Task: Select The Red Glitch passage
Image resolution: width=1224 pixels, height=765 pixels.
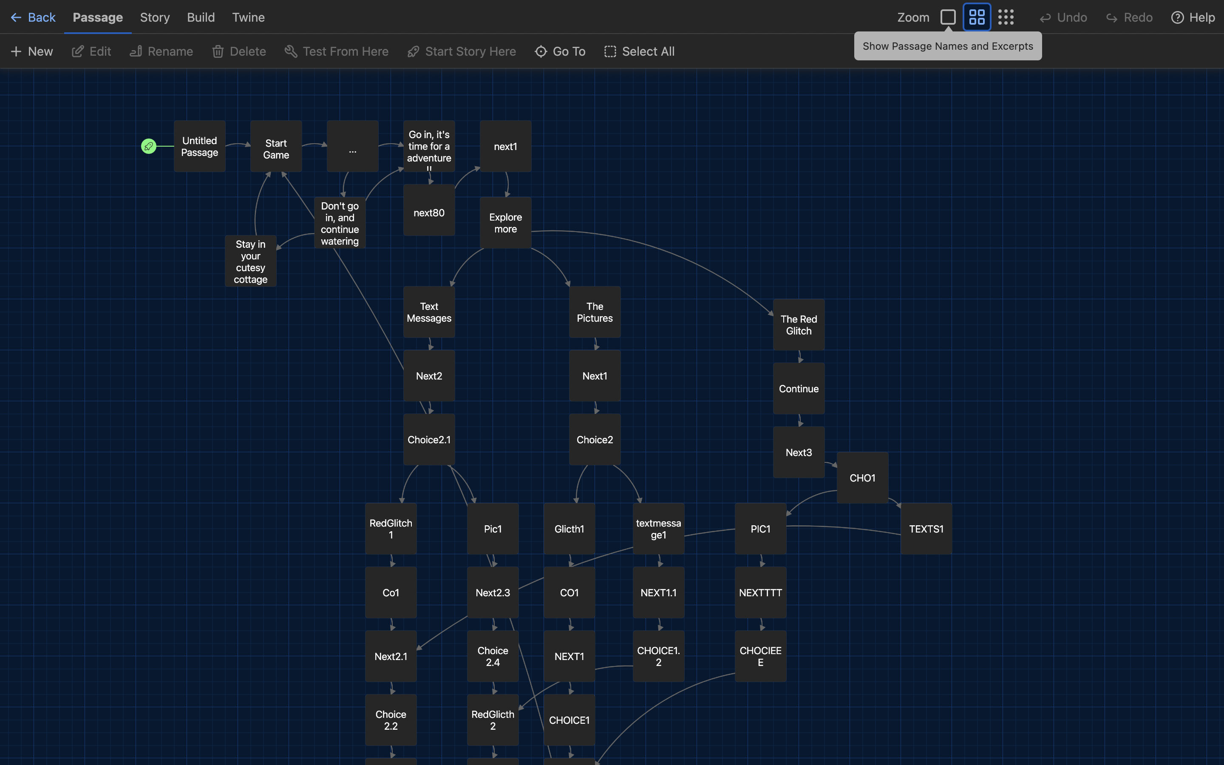Action: 799,325
